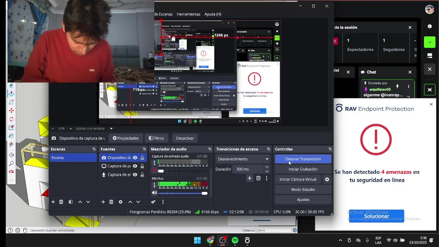Add a scene transition with plus icon
Screen dimensions: 439x247
click(x=250, y=178)
